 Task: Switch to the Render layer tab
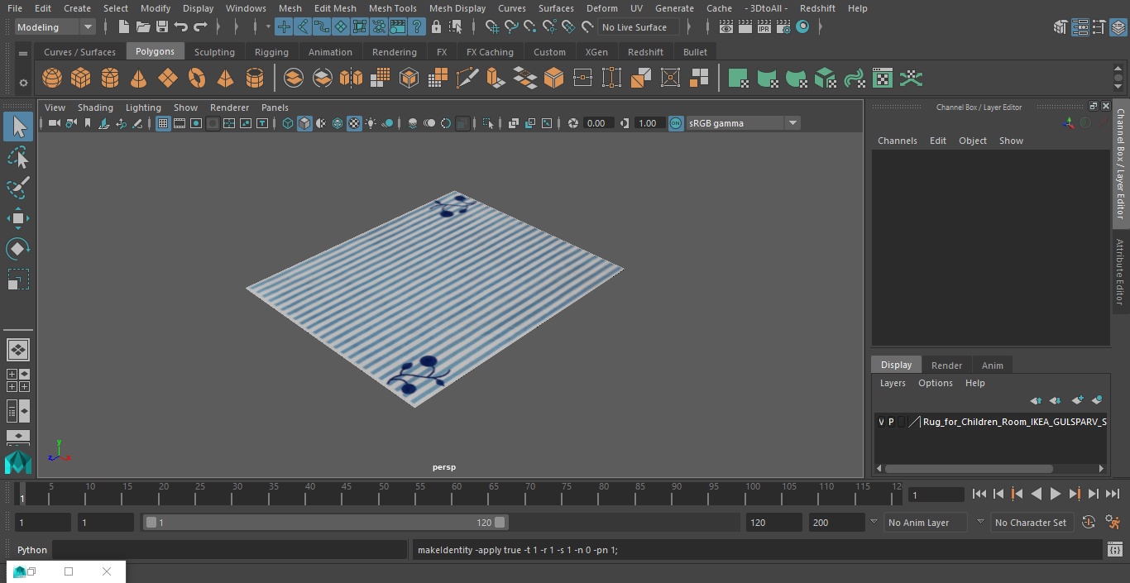coord(946,366)
